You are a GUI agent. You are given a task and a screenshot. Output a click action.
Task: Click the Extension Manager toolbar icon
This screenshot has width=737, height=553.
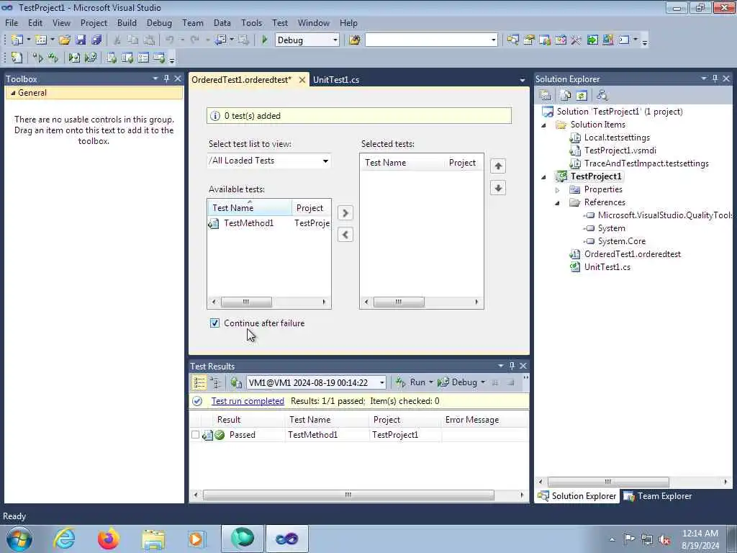point(607,40)
